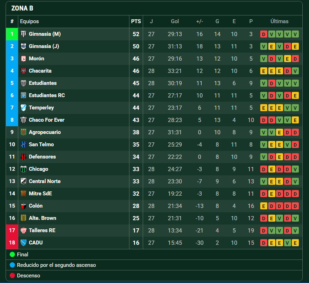The image size is (309, 283).
Task: Click the Últimas column header
Action: (x=280, y=21)
